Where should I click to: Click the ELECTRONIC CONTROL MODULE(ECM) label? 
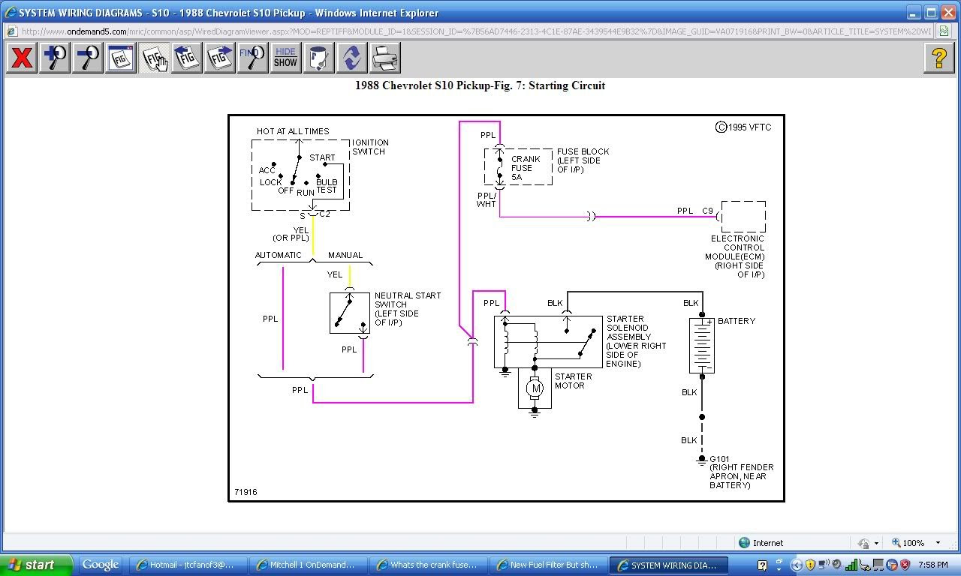coord(737,256)
